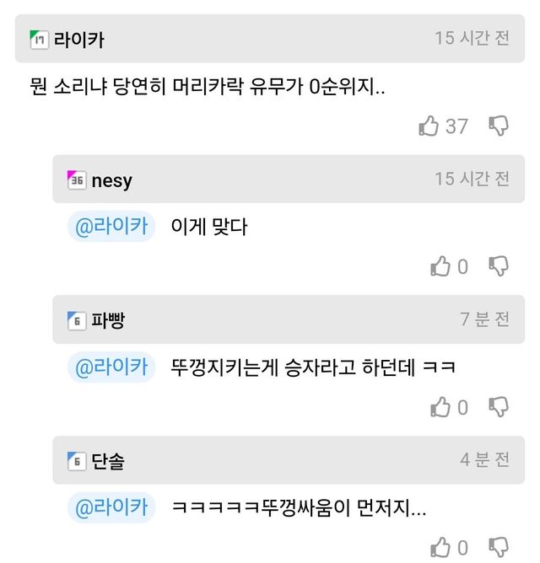Image resolution: width=540 pixels, height=563 pixels.
Task: Dislike 라이카's top comment
Action: [499, 126]
